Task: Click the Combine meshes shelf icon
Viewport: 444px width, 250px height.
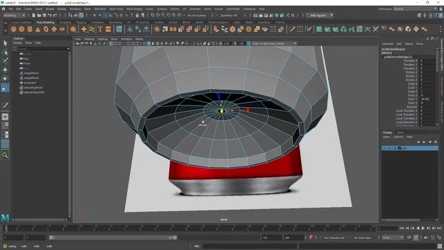Action: pos(157,29)
